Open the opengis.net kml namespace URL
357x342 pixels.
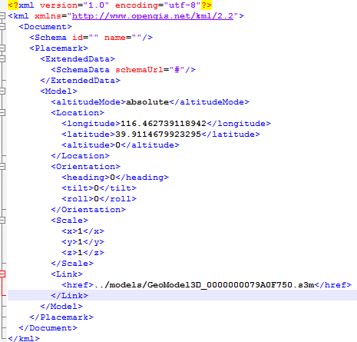pos(153,16)
